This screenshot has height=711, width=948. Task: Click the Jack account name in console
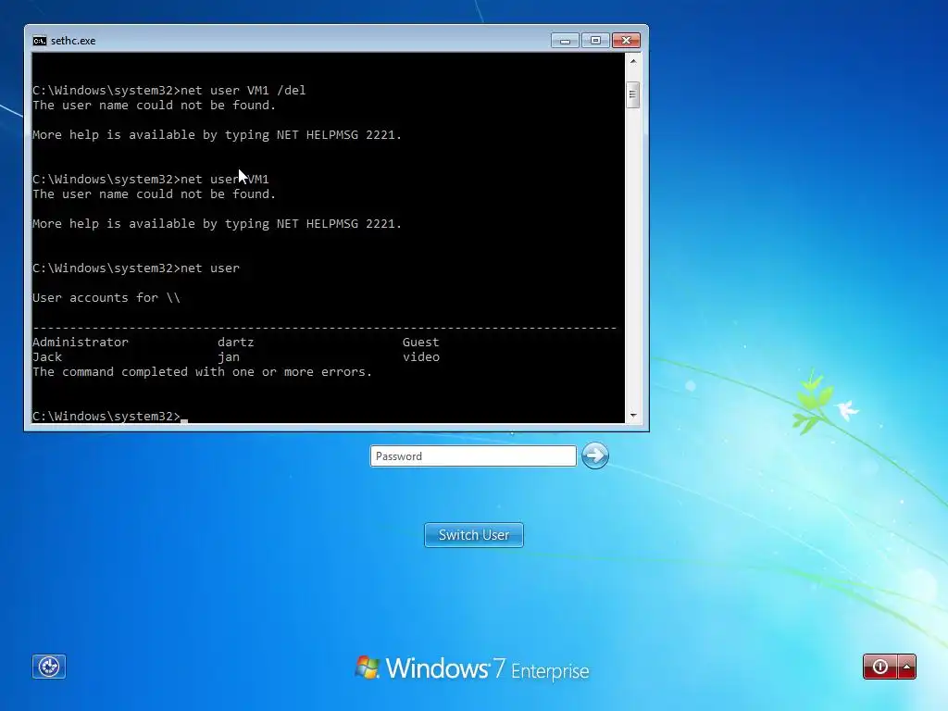click(x=47, y=357)
